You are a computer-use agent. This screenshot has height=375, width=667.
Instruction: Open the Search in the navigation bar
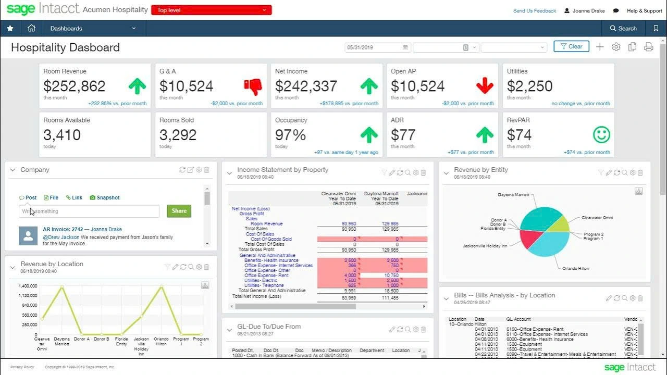(623, 28)
